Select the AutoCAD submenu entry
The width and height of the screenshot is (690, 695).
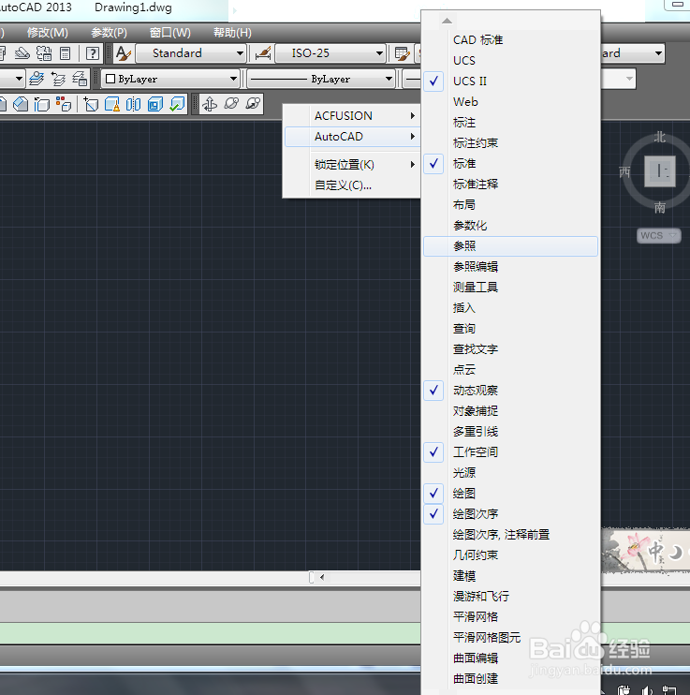click(352, 137)
